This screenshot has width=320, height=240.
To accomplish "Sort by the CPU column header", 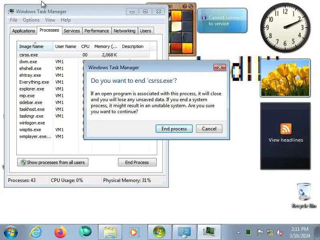I will (x=85, y=46).
